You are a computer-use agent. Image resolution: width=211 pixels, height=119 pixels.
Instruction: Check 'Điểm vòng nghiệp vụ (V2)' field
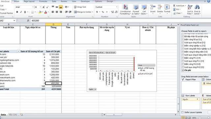[183, 46]
